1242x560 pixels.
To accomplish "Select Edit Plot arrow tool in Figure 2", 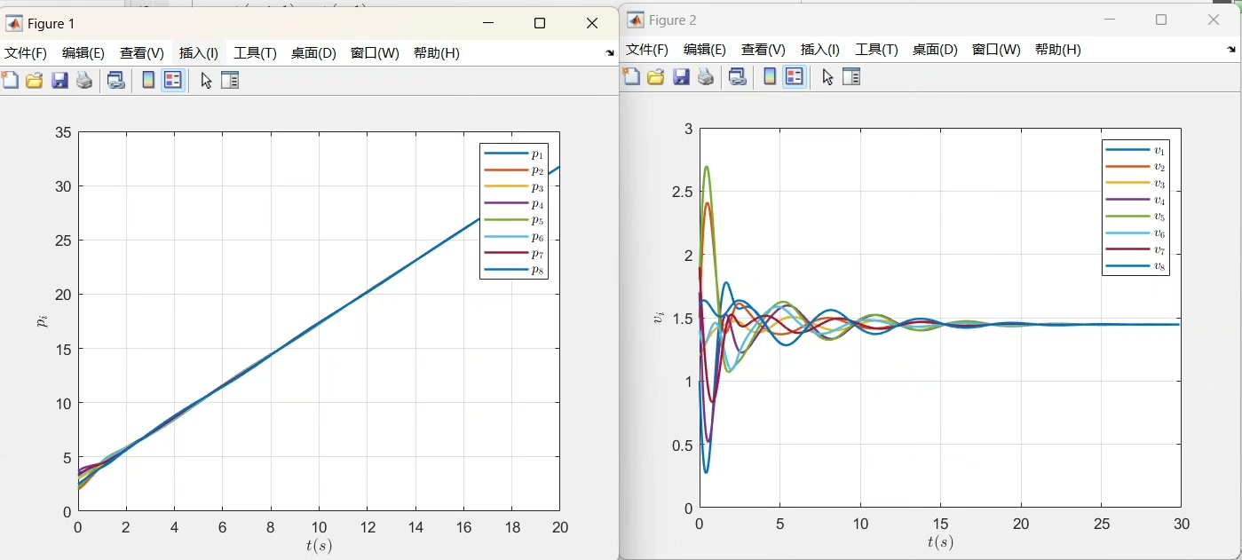I will pyautogui.click(x=827, y=77).
